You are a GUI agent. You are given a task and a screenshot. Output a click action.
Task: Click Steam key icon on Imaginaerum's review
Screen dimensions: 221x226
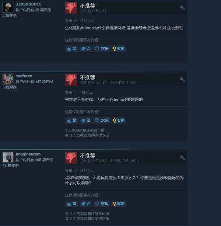[182, 158]
